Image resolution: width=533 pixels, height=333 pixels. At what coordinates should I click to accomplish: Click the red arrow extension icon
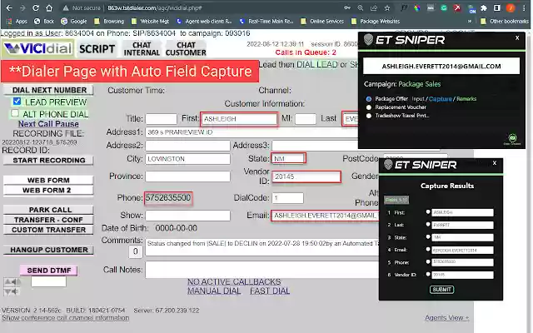pos(457,7)
